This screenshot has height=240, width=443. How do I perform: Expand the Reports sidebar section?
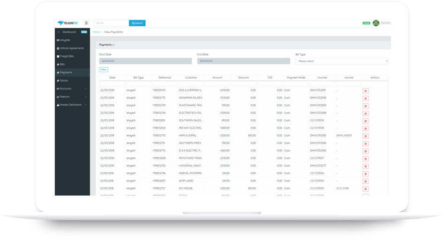pos(71,97)
